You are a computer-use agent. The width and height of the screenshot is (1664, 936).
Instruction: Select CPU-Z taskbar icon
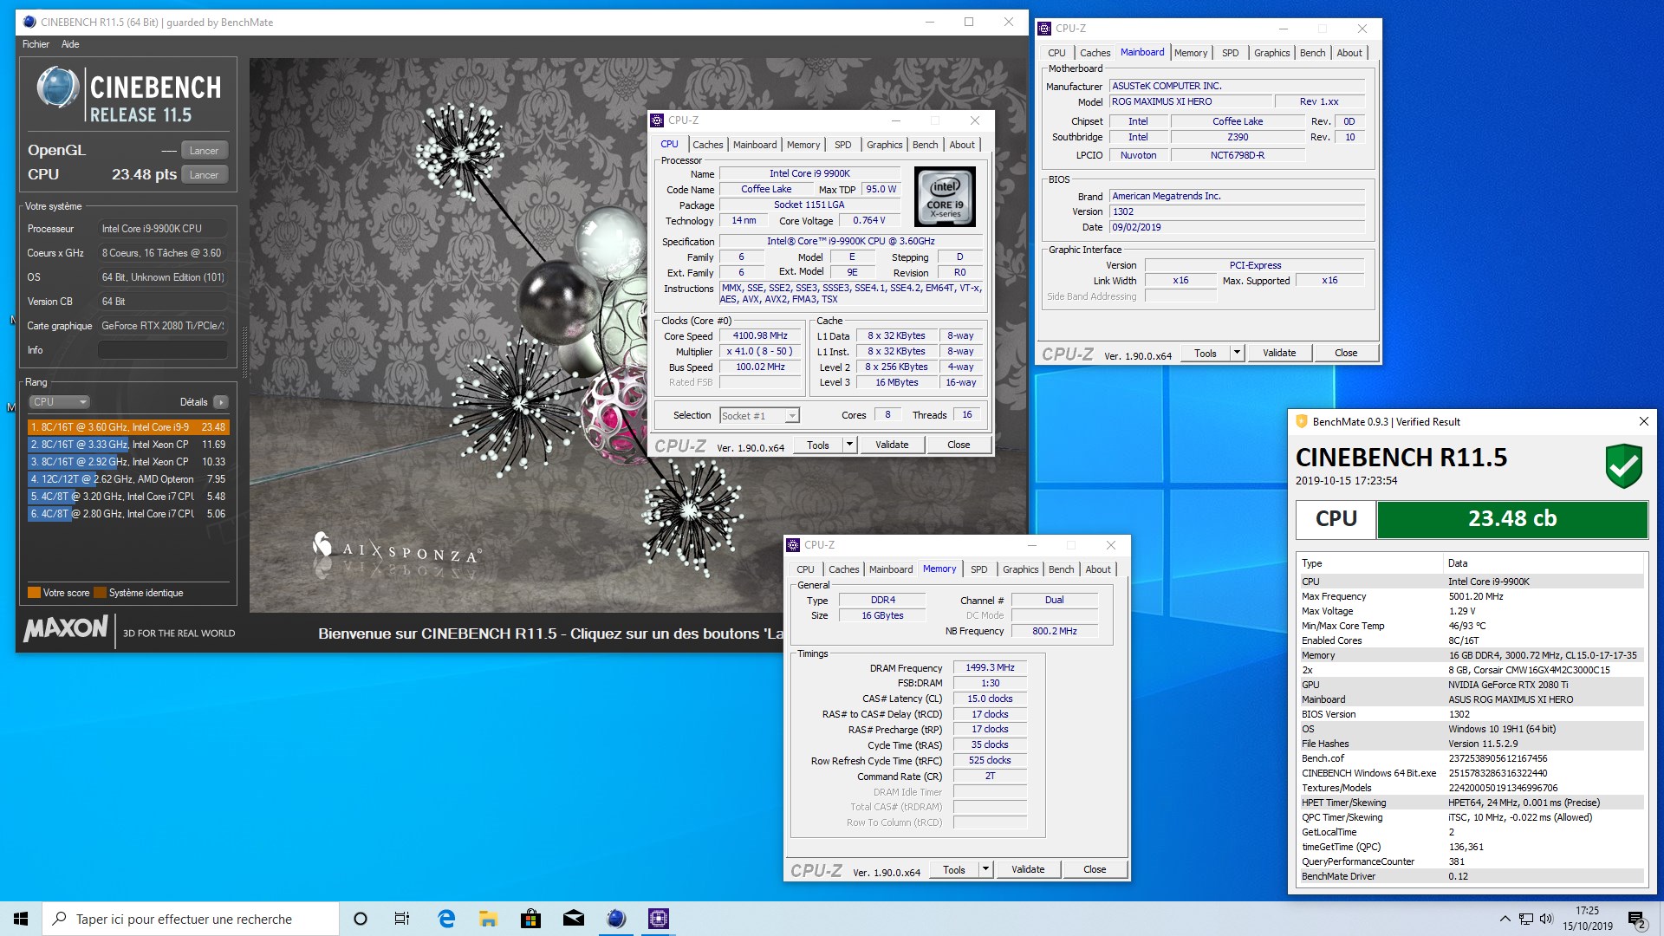click(x=659, y=919)
